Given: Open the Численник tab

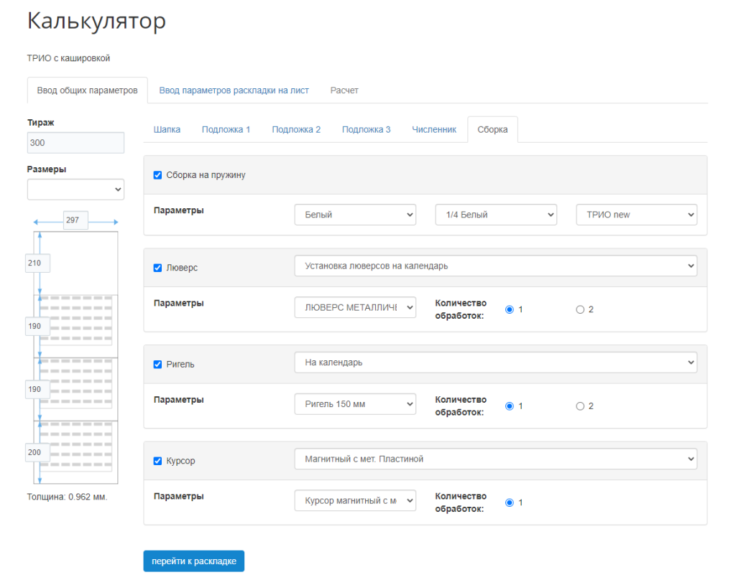Looking at the screenshot, I should (x=434, y=130).
